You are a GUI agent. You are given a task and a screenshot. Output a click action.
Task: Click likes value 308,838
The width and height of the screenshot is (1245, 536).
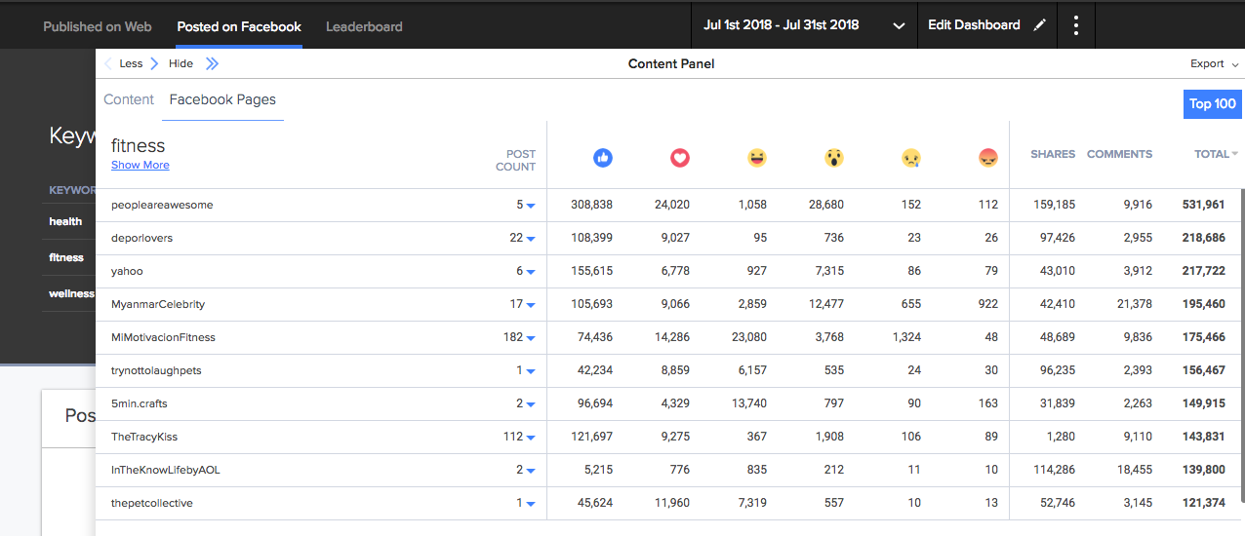[x=592, y=206]
